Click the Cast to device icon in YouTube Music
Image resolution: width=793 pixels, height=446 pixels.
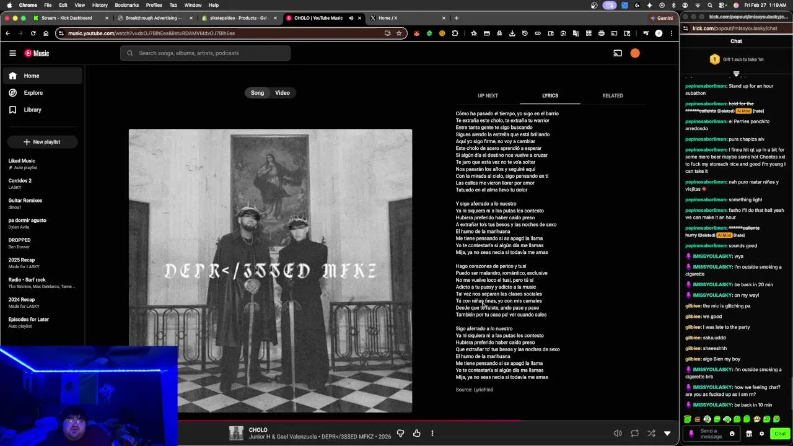tap(618, 53)
